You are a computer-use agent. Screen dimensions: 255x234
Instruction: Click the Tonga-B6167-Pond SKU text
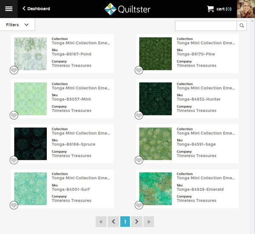coord(71,54)
